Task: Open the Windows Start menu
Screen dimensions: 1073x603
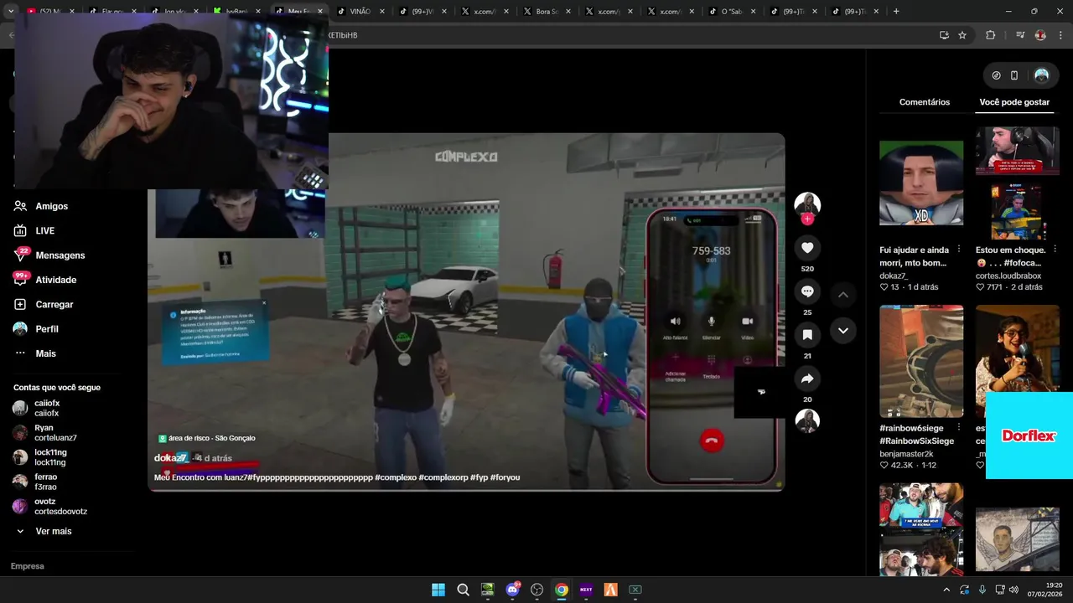Action: (x=438, y=590)
